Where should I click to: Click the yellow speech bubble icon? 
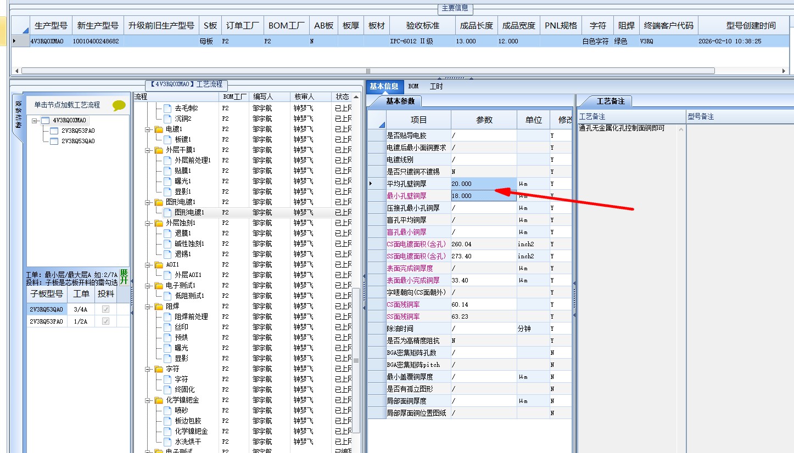click(119, 105)
